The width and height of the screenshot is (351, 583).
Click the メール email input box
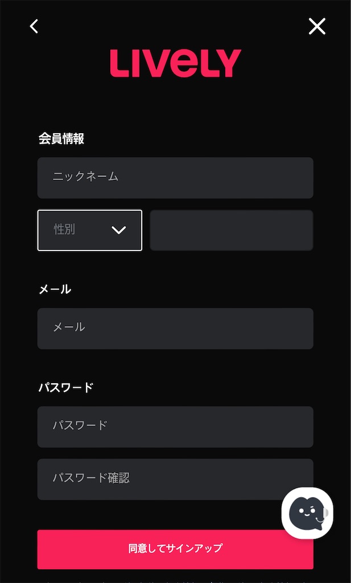point(175,329)
